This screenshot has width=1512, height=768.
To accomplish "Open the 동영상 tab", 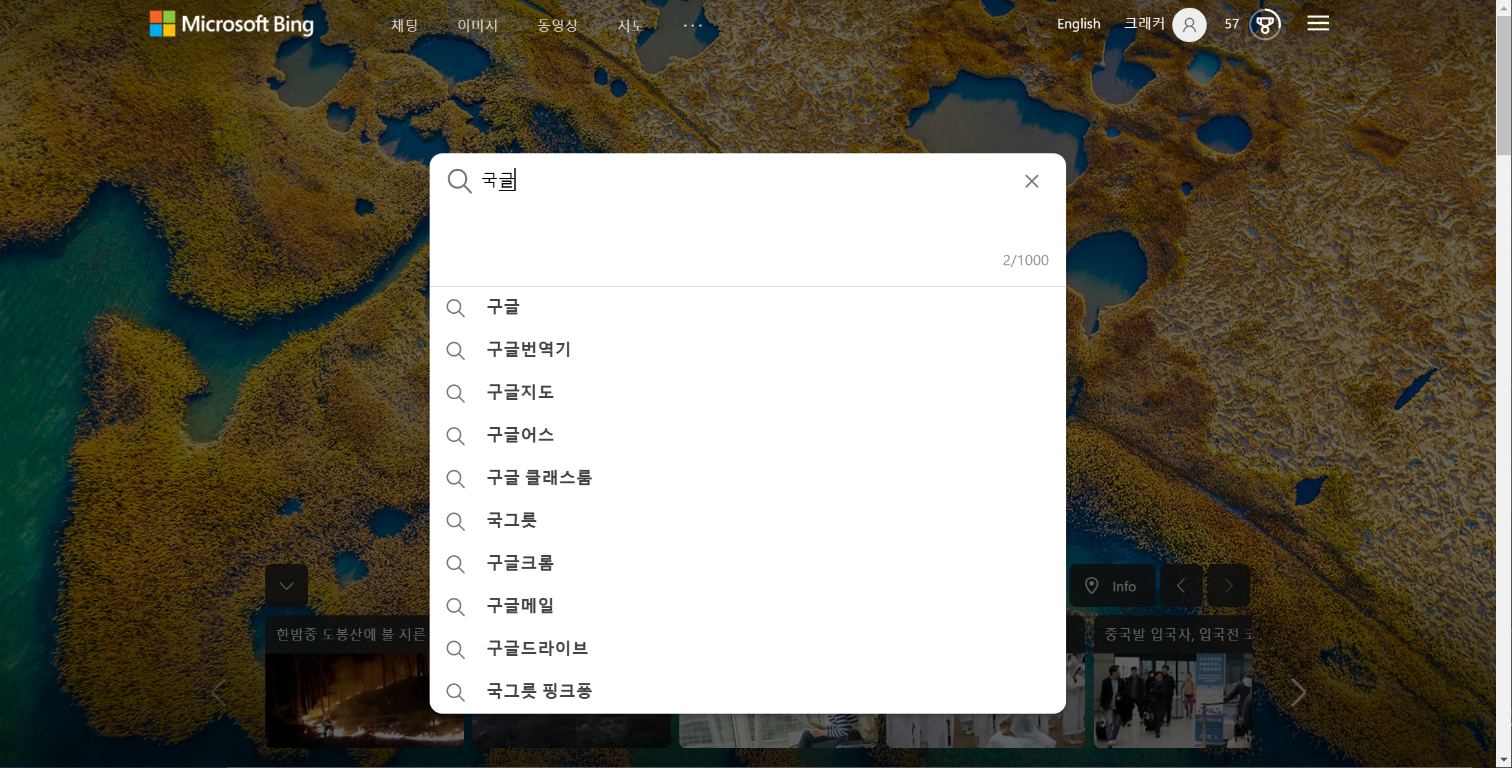I will pos(556,23).
